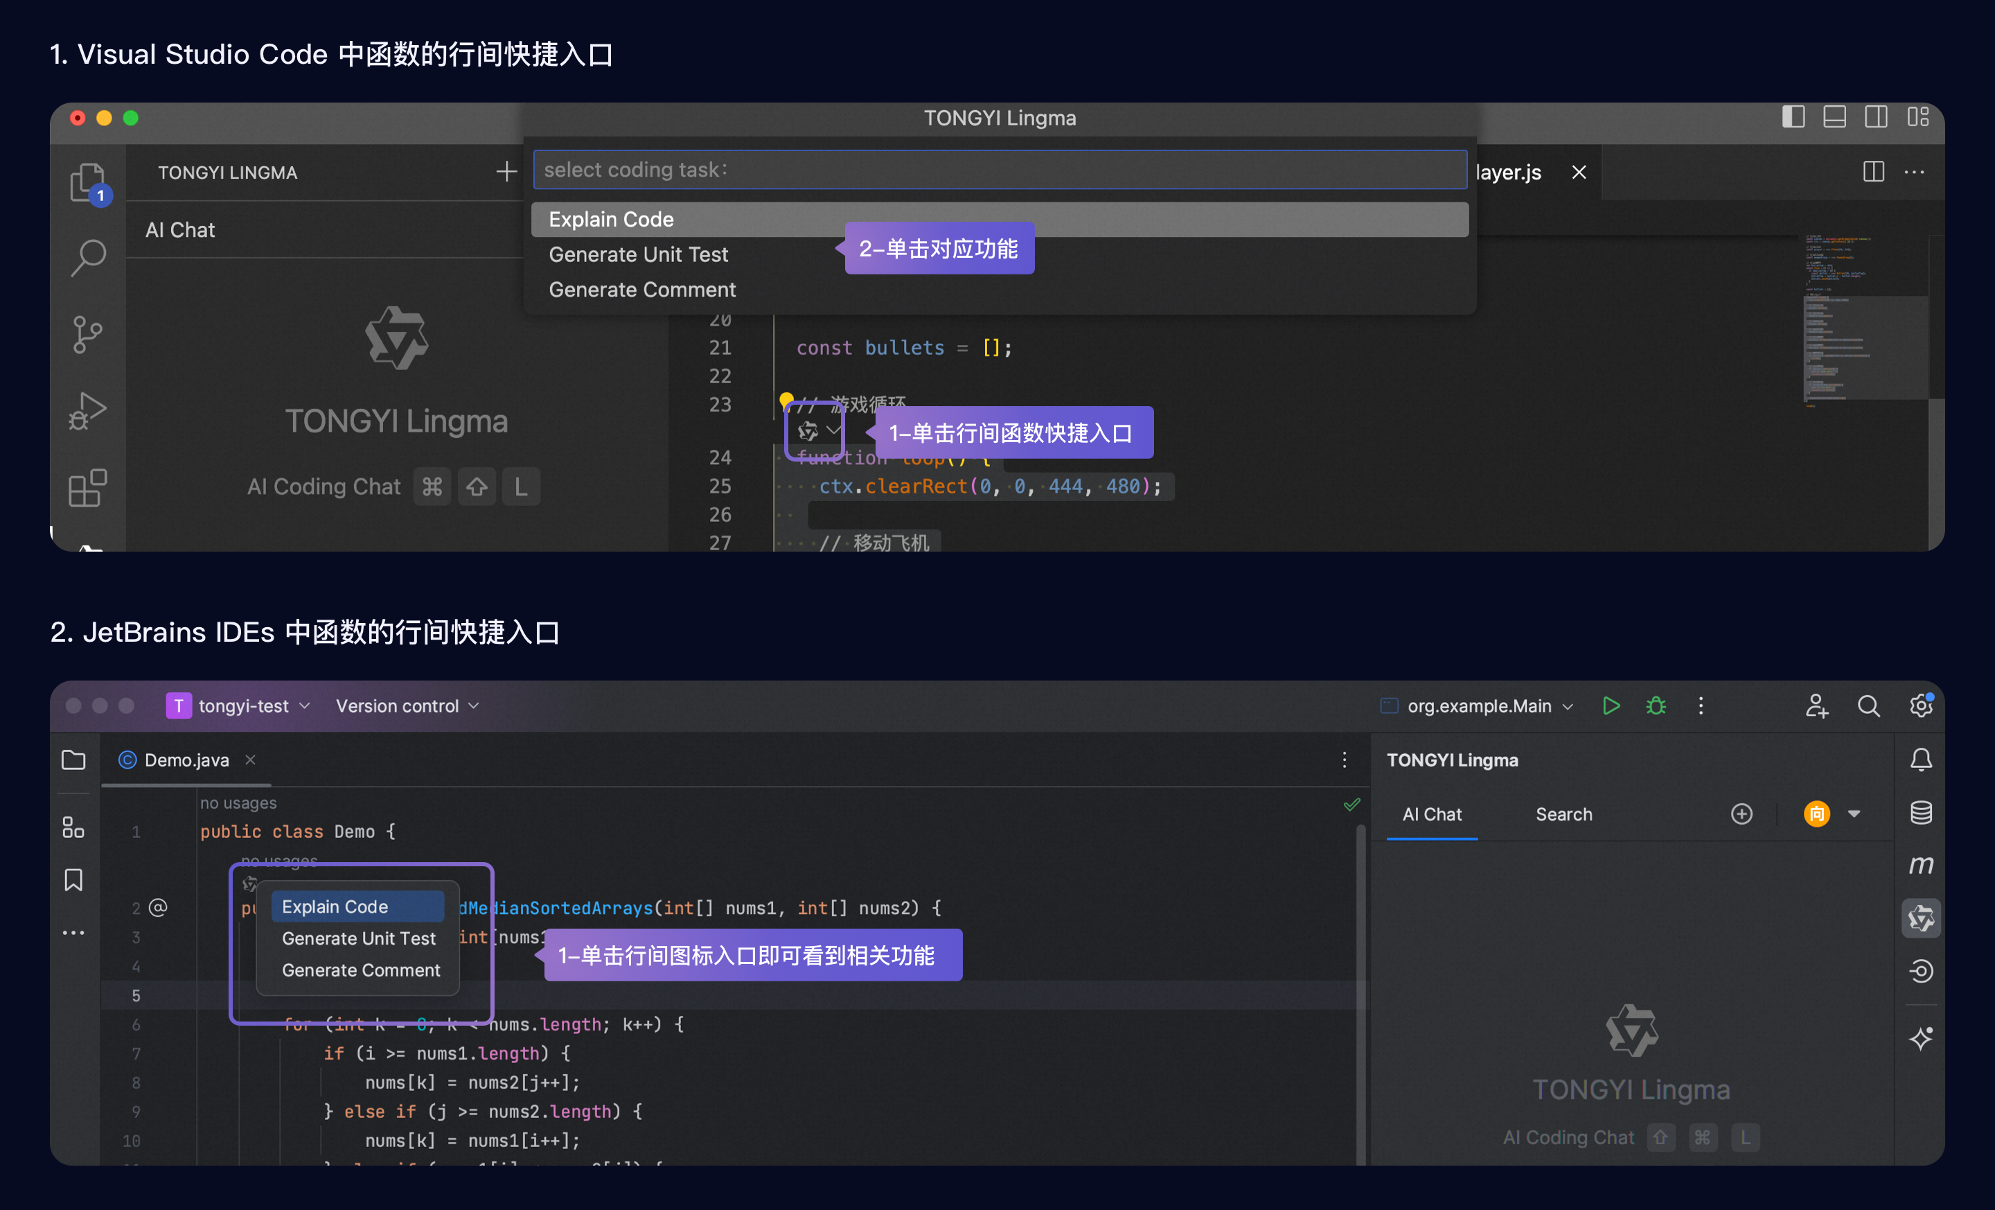Image resolution: width=1995 pixels, height=1210 pixels.
Task: Click the TONGYI Lingma icon in JetBrains sidebar
Action: 1920,918
